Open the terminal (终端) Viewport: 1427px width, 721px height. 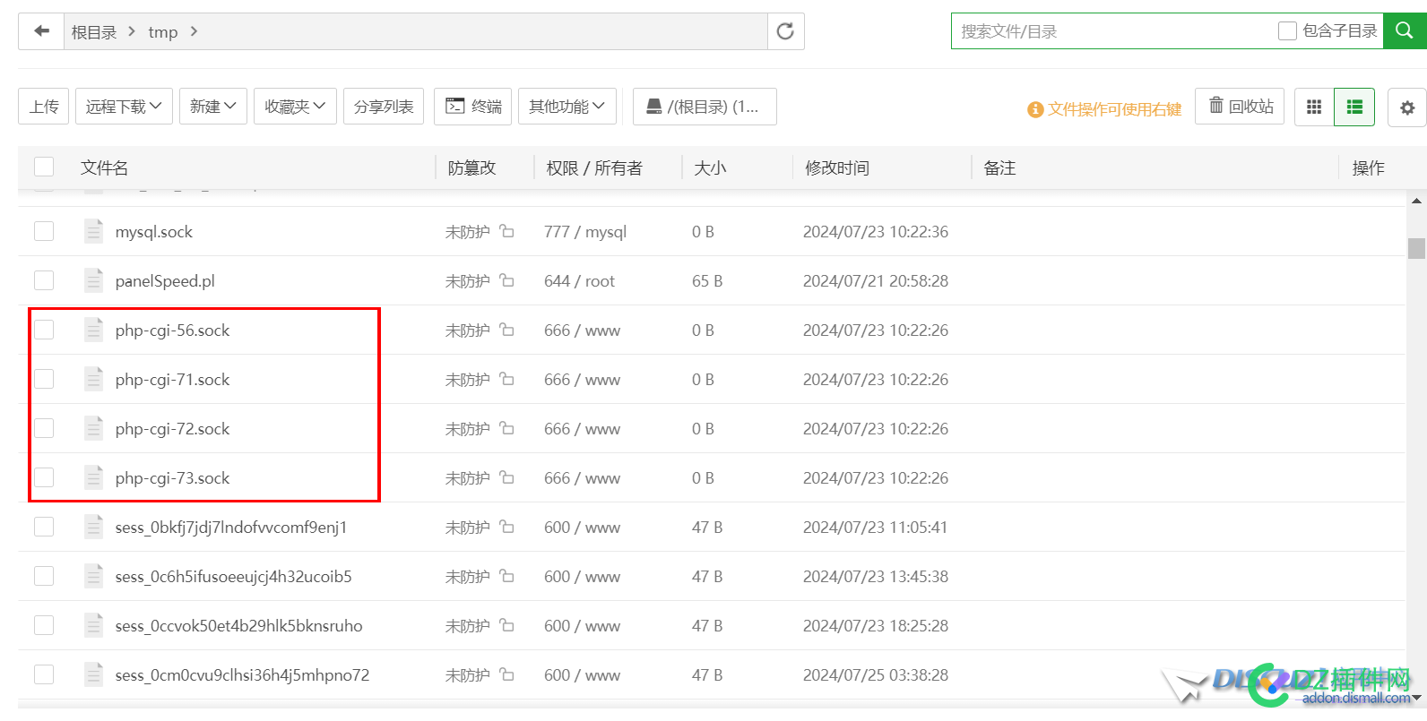pos(473,107)
